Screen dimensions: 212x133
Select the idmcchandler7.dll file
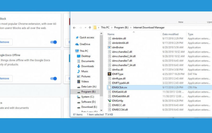point(122,61)
